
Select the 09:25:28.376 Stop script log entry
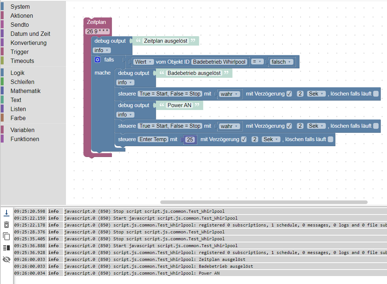(x=200, y=232)
